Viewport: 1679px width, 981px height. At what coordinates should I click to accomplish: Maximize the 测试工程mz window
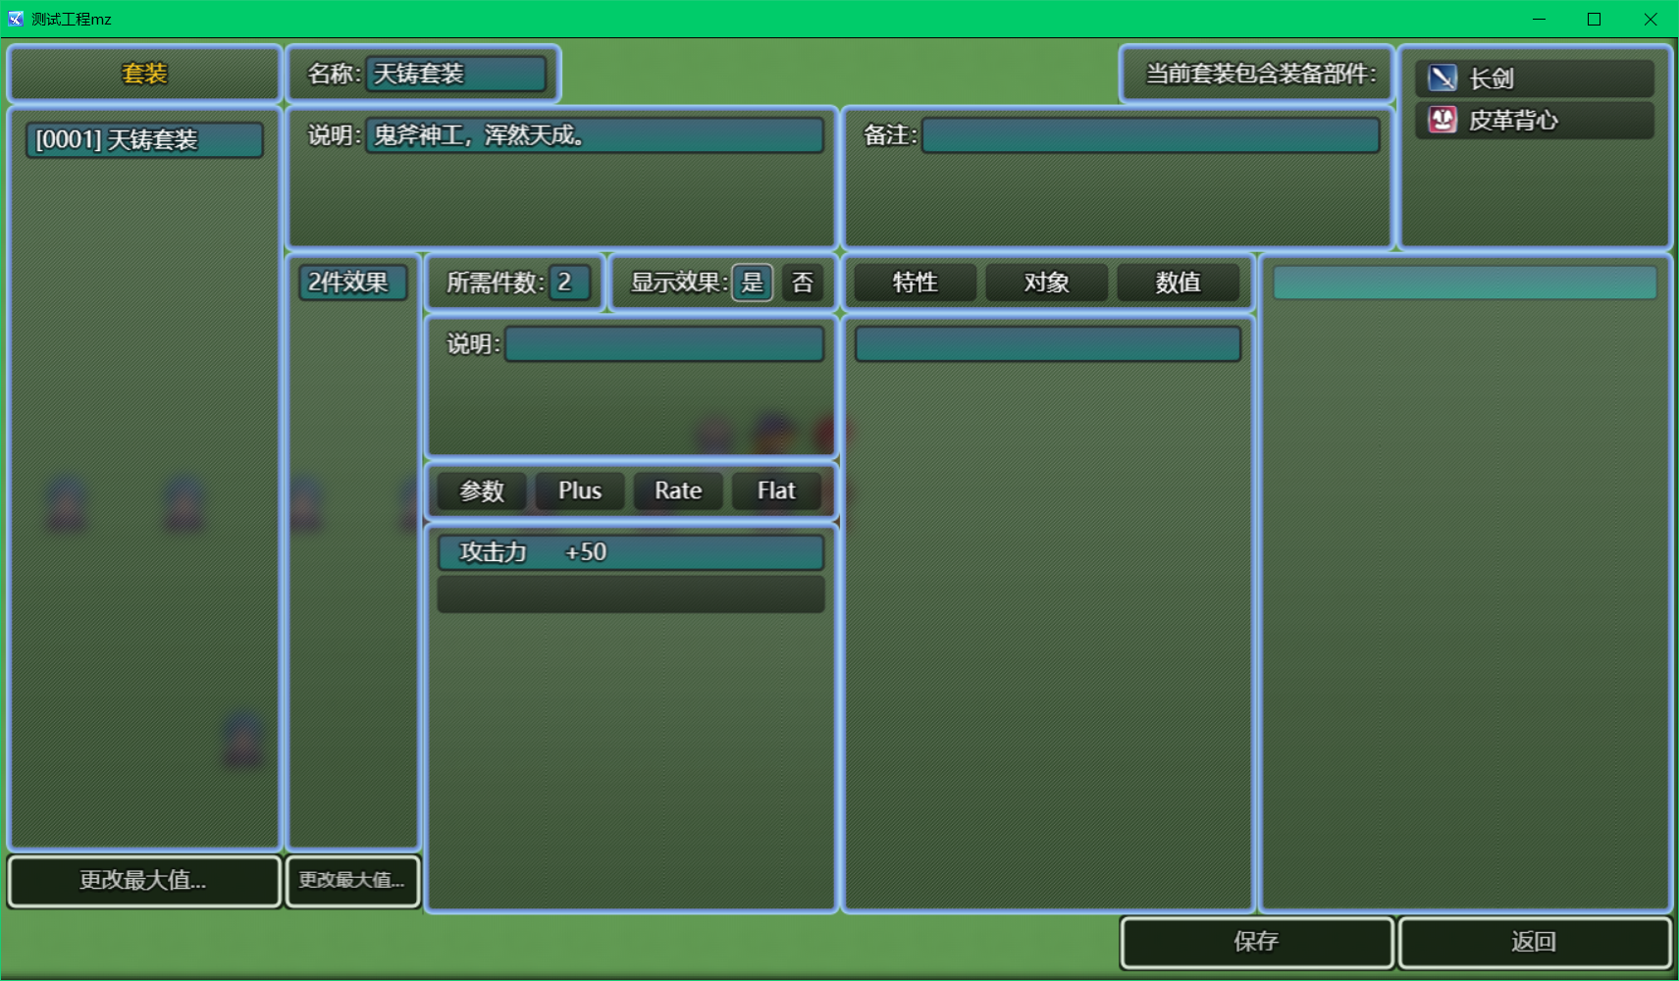(x=1595, y=19)
